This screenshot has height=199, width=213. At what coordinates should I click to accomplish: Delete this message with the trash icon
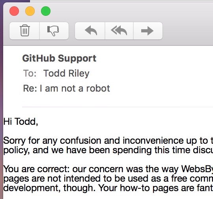[x=24, y=31]
